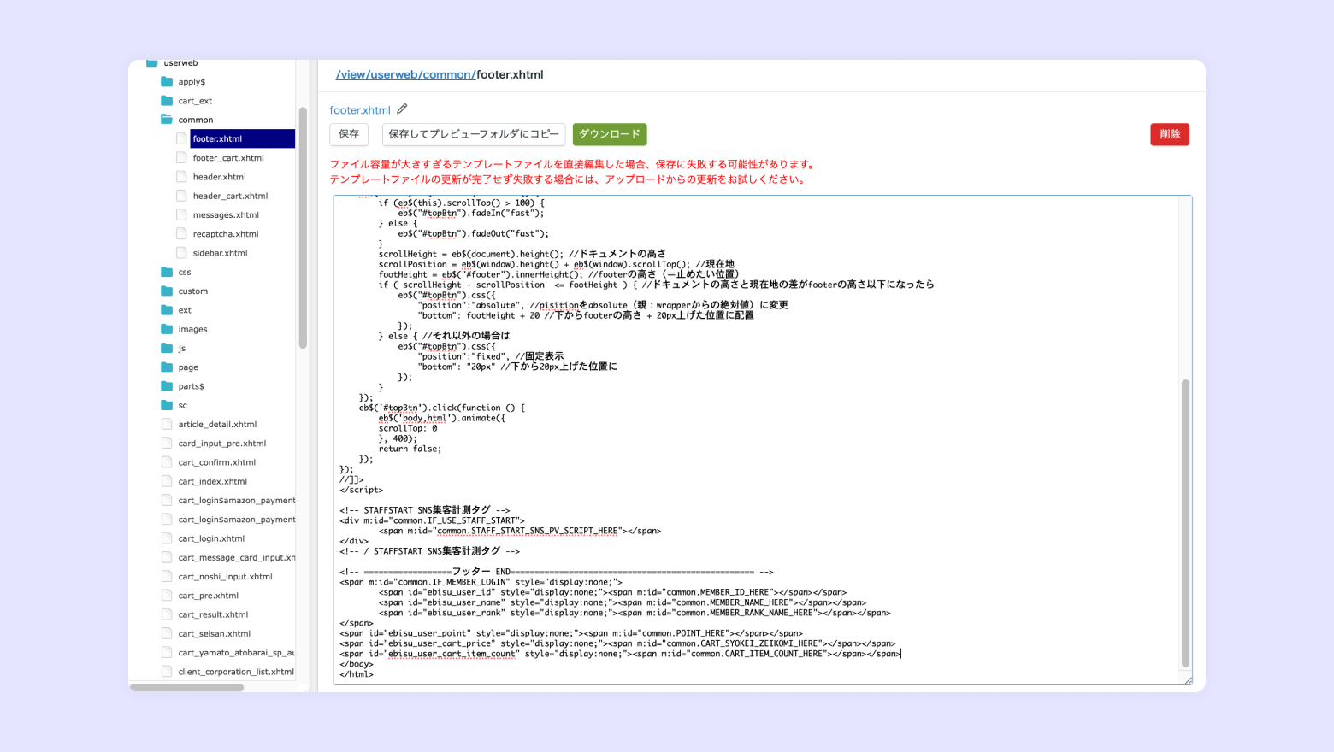Open cart_index.xhtml file

pos(213,481)
